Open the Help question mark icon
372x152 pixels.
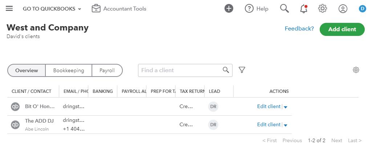(x=249, y=9)
